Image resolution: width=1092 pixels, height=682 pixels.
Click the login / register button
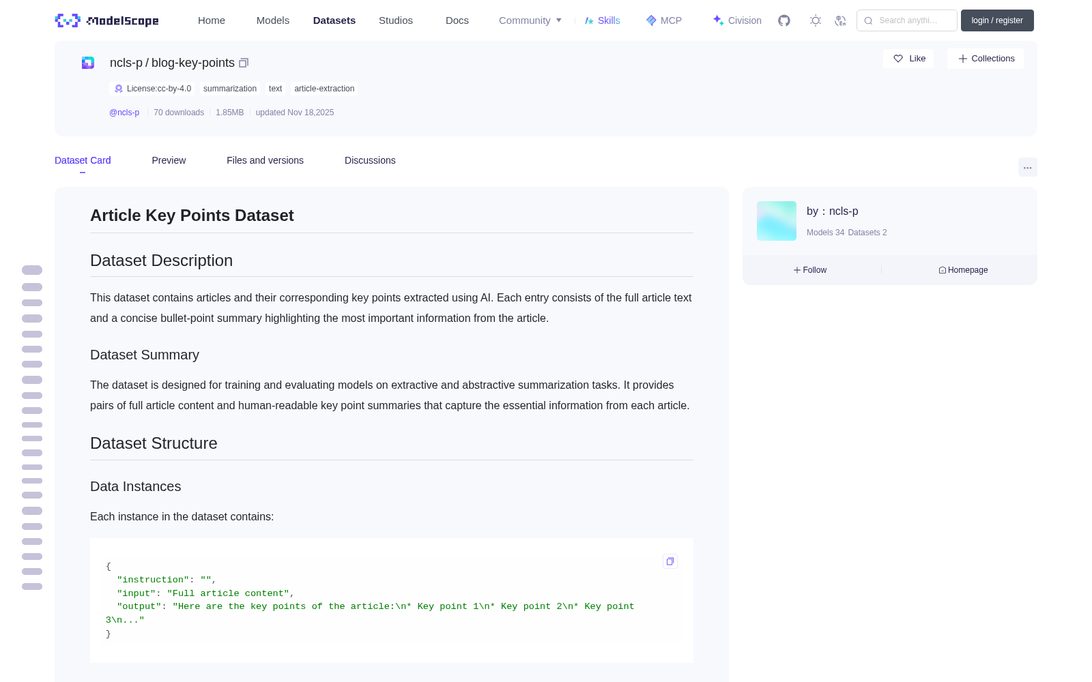[x=997, y=20]
